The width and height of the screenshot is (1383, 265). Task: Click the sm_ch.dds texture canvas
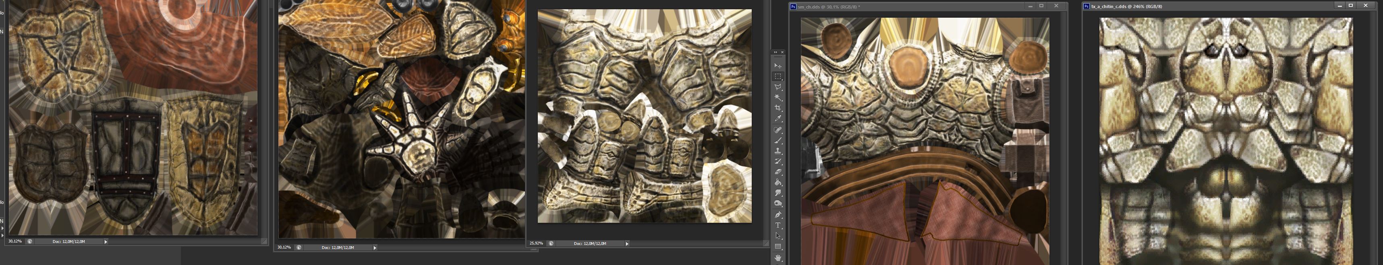point(925,141)
